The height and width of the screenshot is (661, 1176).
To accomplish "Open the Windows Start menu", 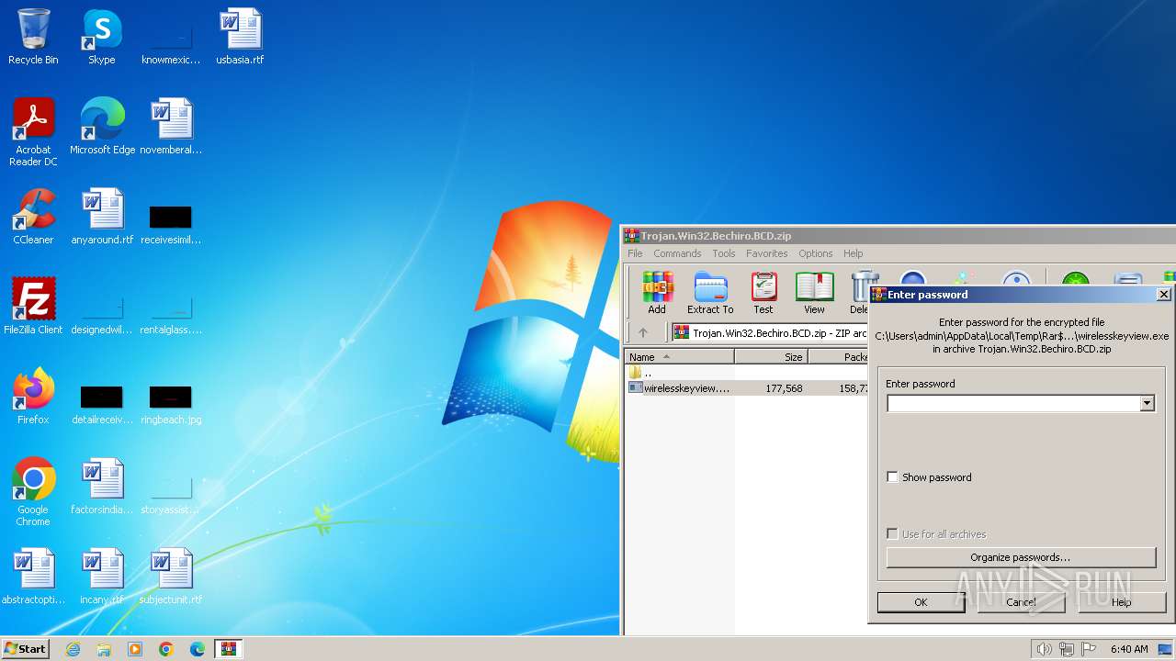I will pos(26,648).
